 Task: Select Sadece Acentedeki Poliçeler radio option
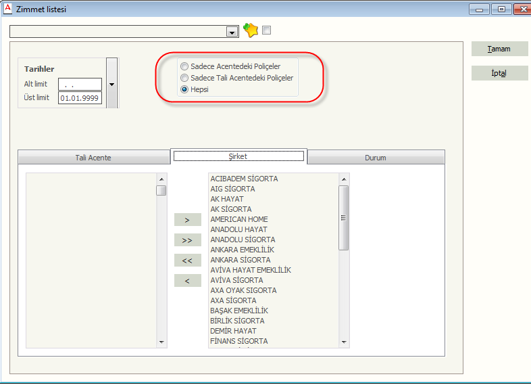click(x=184, y=67)
